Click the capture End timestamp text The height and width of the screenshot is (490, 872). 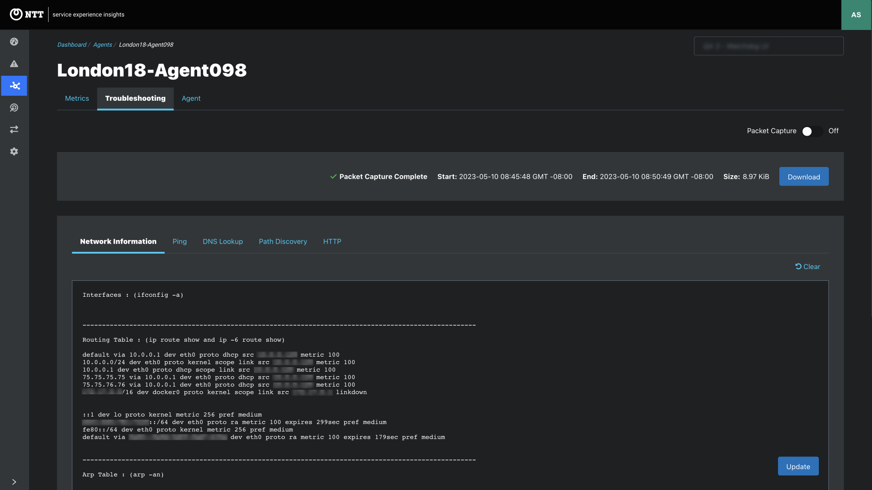click(x=648, y=176)
